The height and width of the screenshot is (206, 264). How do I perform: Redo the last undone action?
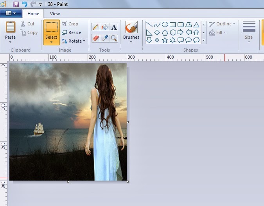click(x=33, y=4)
